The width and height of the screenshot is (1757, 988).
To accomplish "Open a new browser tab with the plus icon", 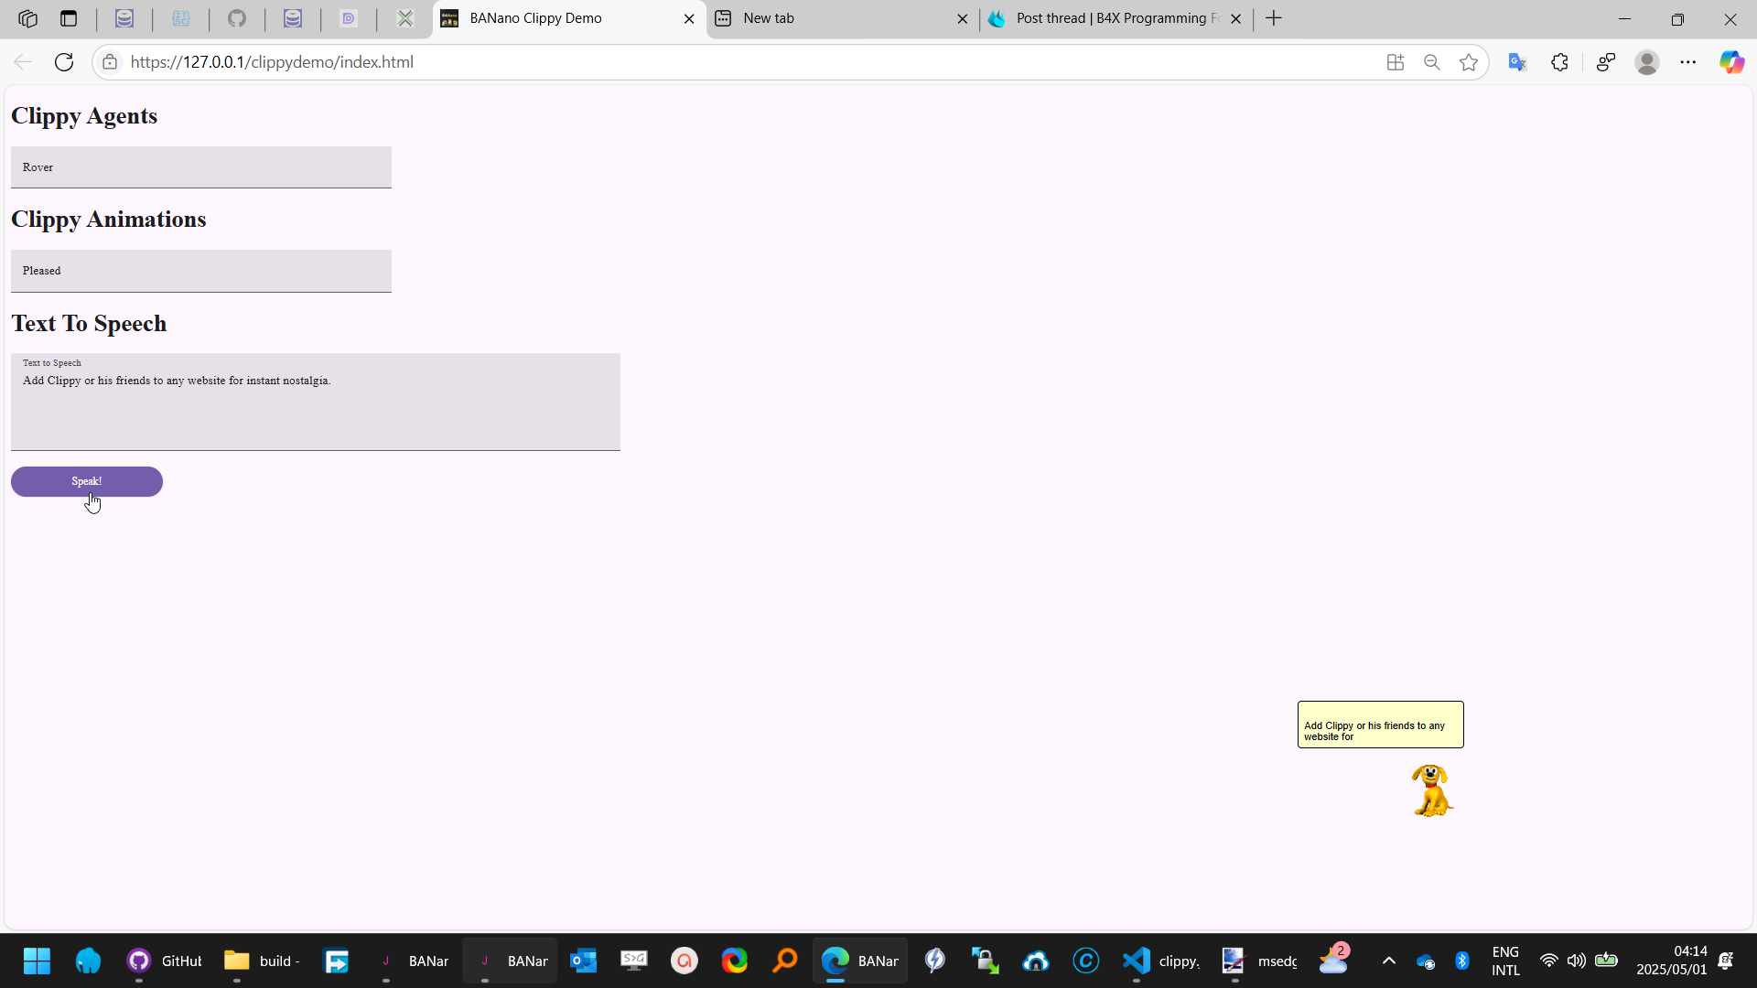I will 1274,18.
